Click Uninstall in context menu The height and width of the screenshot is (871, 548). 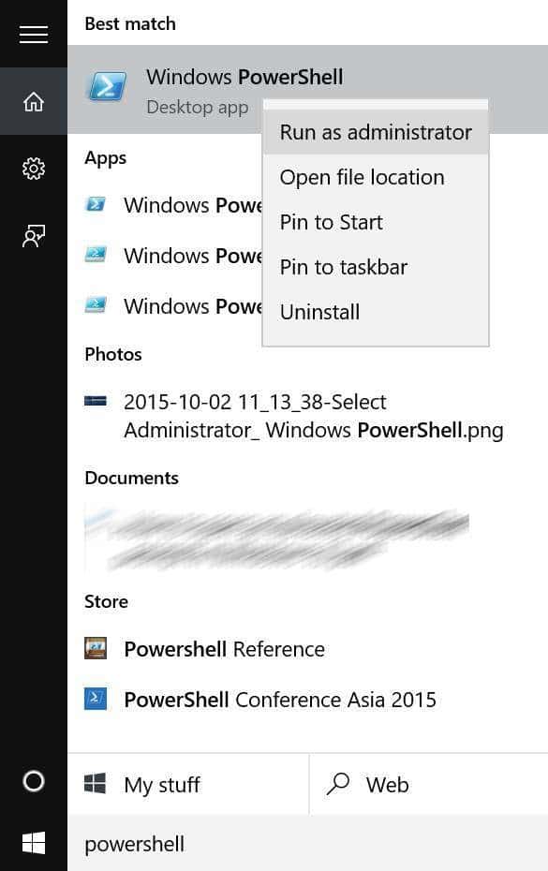click(376, 312)
